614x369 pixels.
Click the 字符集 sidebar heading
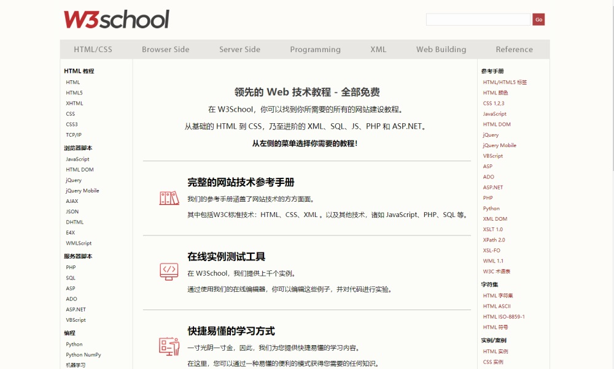click(x=489, y=284)
